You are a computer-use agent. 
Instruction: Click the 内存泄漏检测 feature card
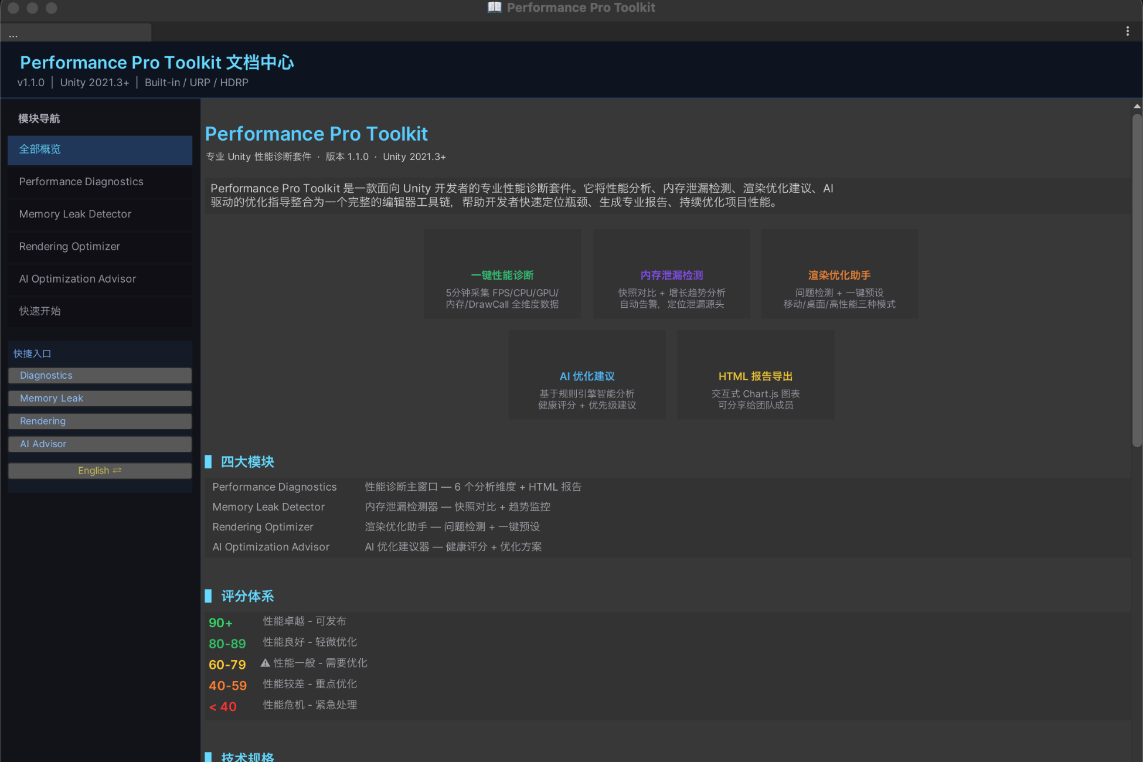tap(672, 274)
